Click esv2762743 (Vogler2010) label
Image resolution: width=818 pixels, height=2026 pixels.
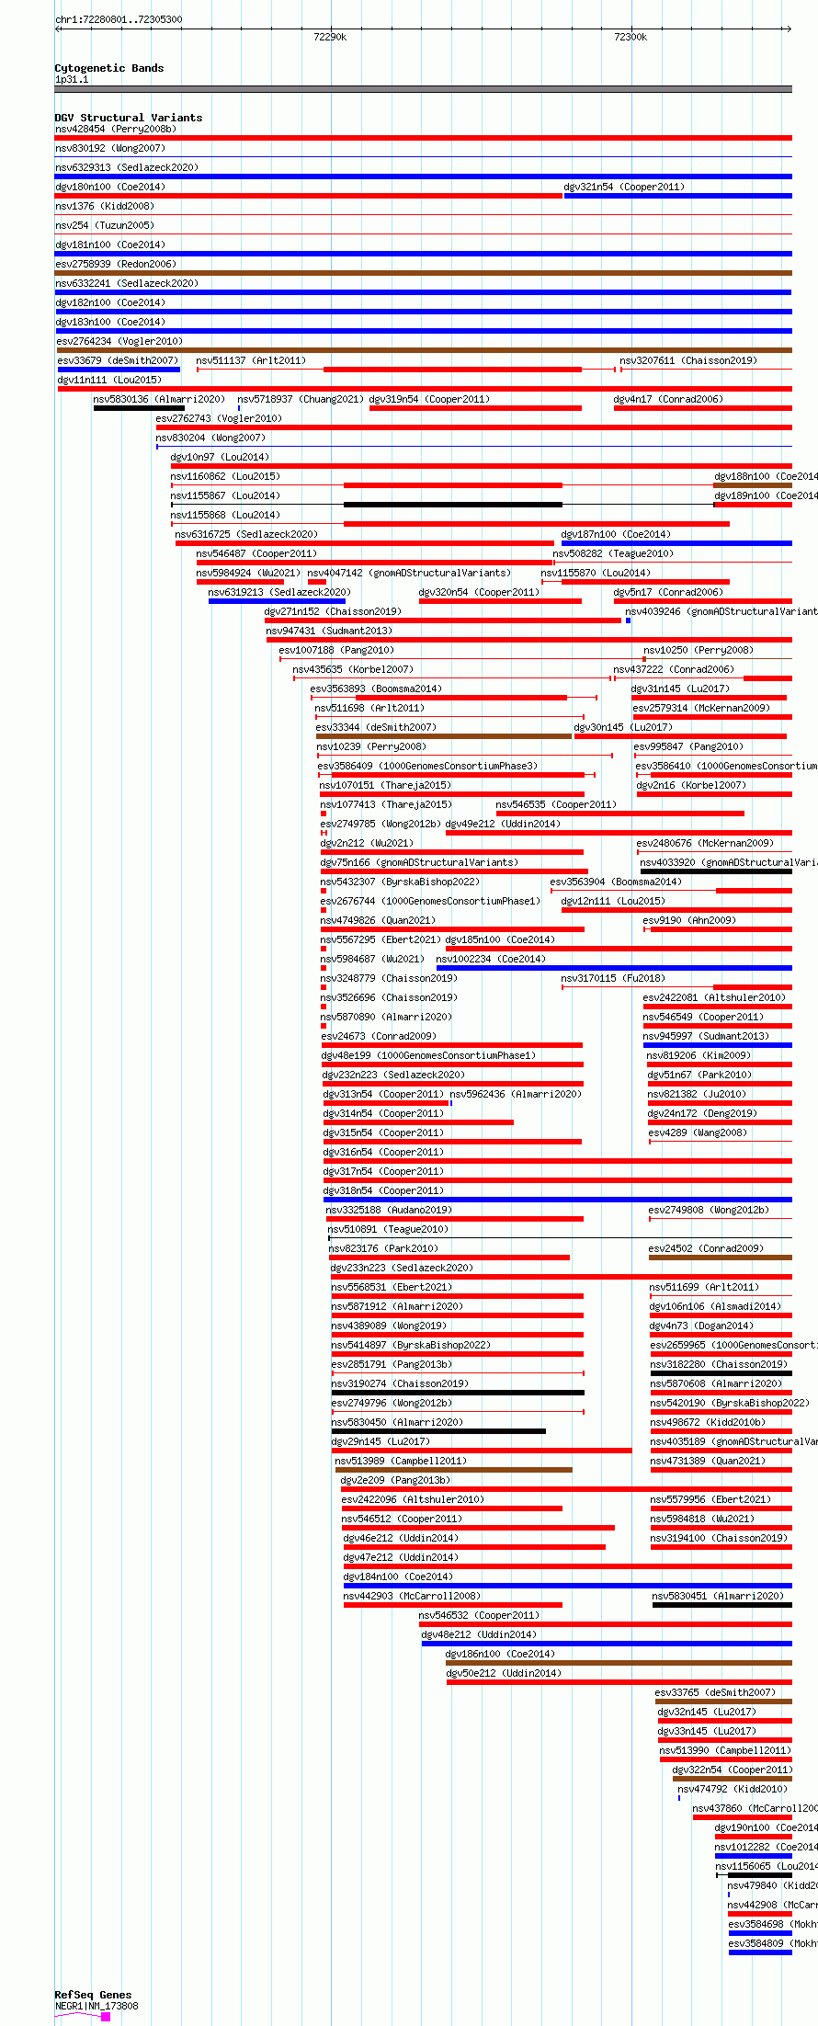pyautogui.click(x=219, y=419)
